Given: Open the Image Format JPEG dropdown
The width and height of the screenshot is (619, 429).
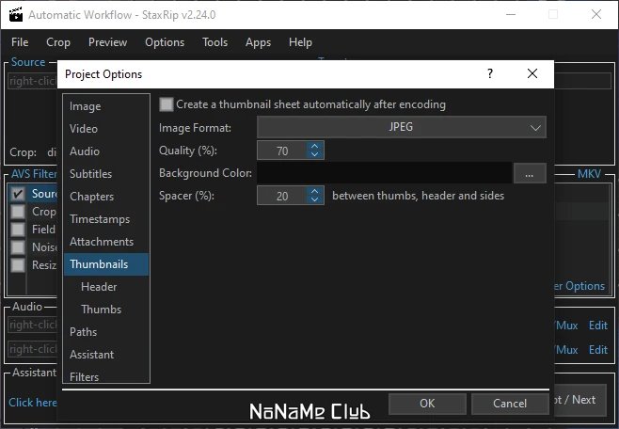Looking at the screenshot, I should 402,127.
